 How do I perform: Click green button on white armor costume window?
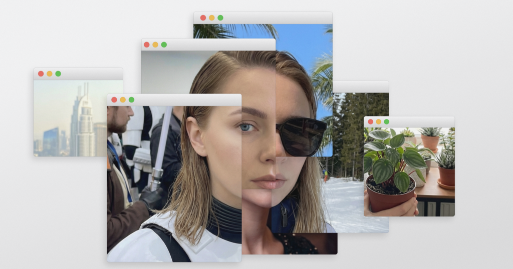click(x=131, y=99)
